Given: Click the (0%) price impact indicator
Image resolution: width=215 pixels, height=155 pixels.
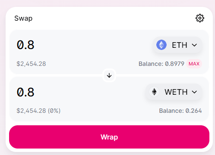Looking at the screenshot, I should coord(54,111).
